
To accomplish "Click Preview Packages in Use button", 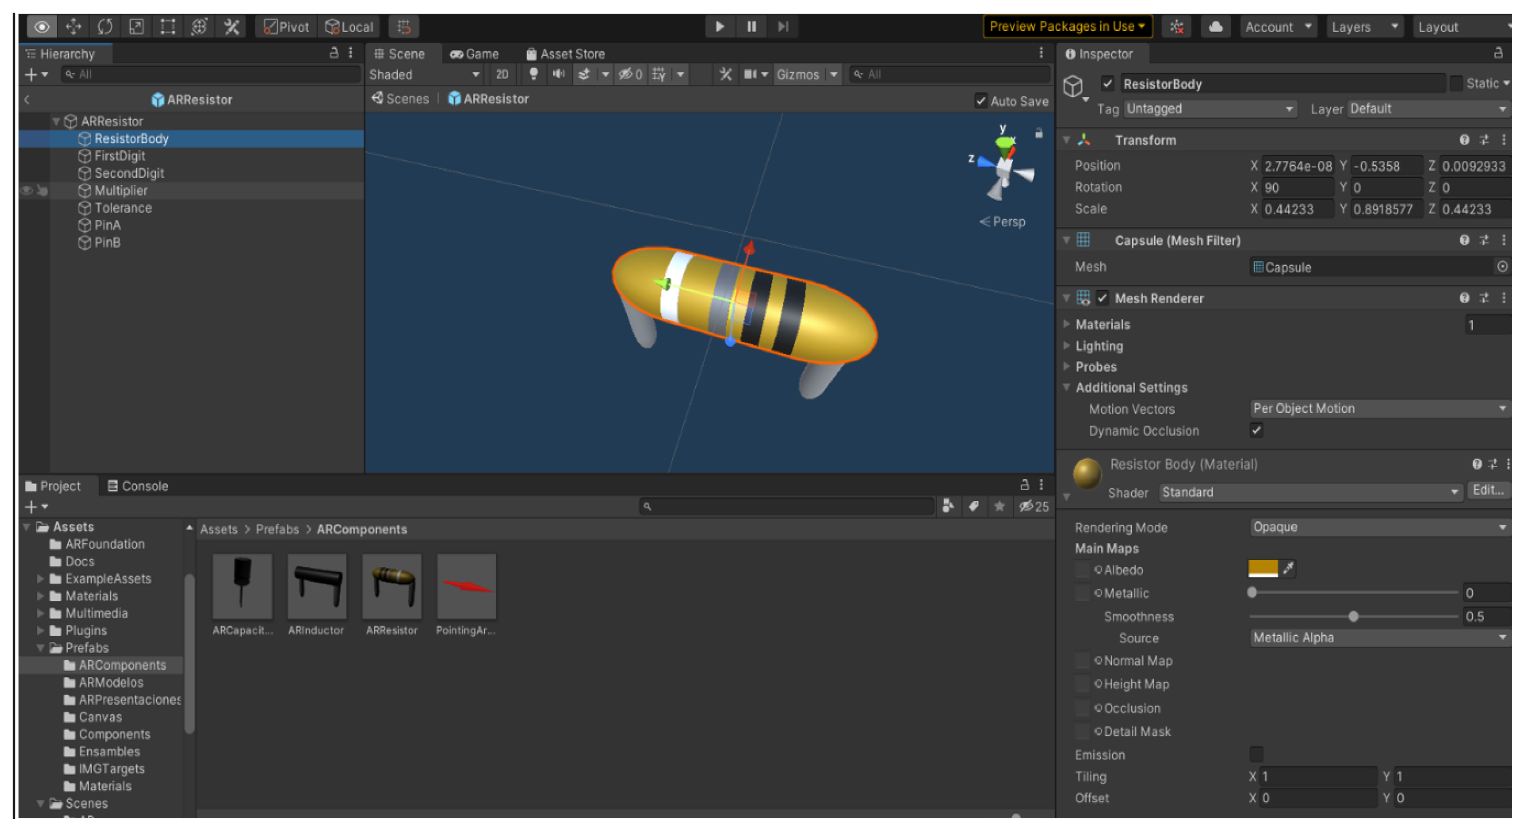I will [x=1067, y=27].
